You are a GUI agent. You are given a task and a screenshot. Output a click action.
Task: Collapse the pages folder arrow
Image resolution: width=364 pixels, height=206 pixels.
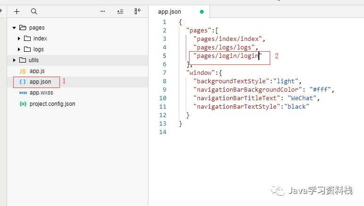coord(14,28)
